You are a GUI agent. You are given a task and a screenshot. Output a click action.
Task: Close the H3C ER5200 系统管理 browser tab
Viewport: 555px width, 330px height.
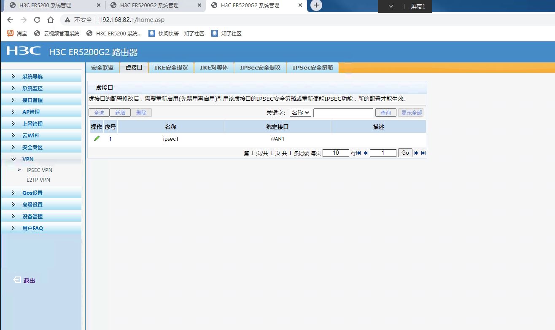click(99, 5)
